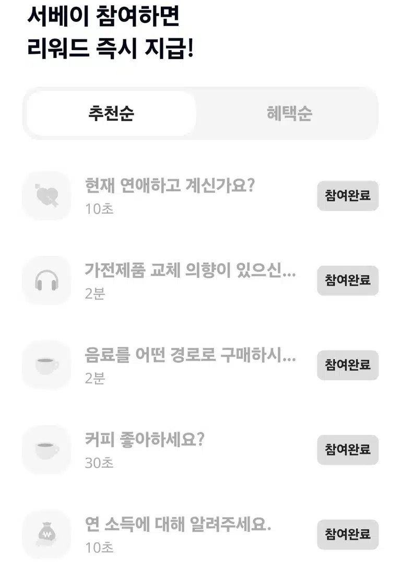Tap the 2분 label under 가전제품 survey

95,294
